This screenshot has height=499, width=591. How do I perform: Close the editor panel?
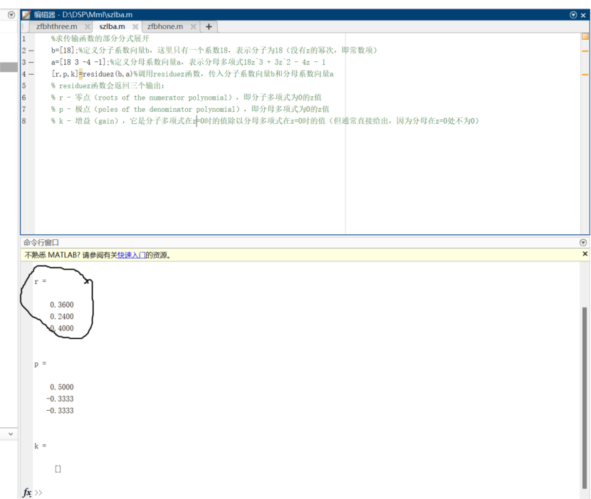coord(583,15)
